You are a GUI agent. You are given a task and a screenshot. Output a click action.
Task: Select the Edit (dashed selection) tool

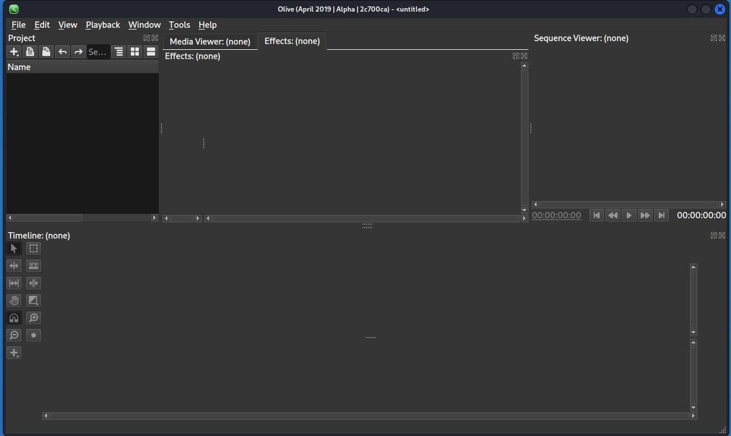tap(34, 248)
